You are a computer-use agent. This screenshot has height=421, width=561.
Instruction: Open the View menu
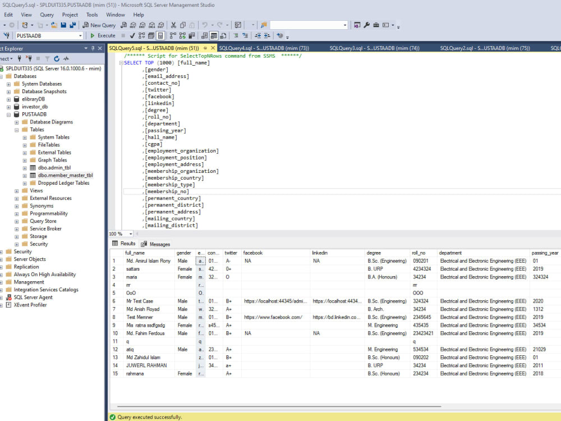[x=26, y=15]
